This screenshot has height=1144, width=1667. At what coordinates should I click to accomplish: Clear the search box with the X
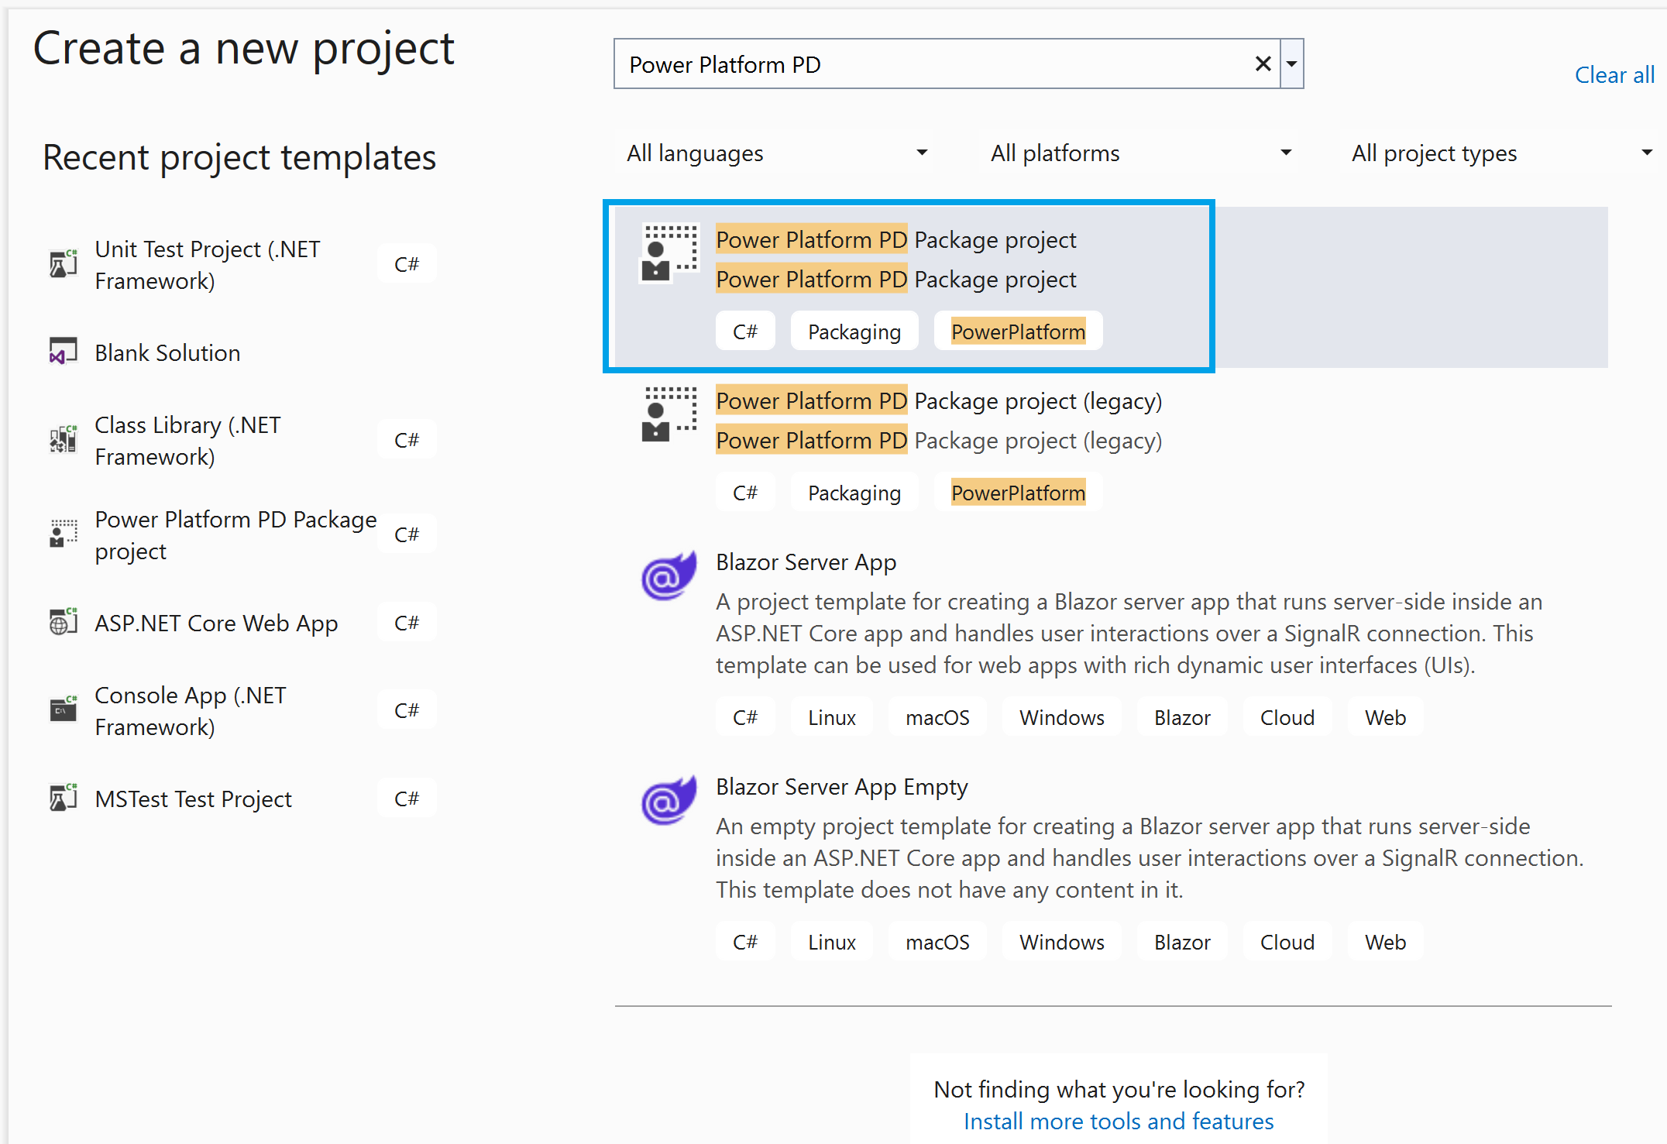pyautogui.click(x=1263, y=64)
